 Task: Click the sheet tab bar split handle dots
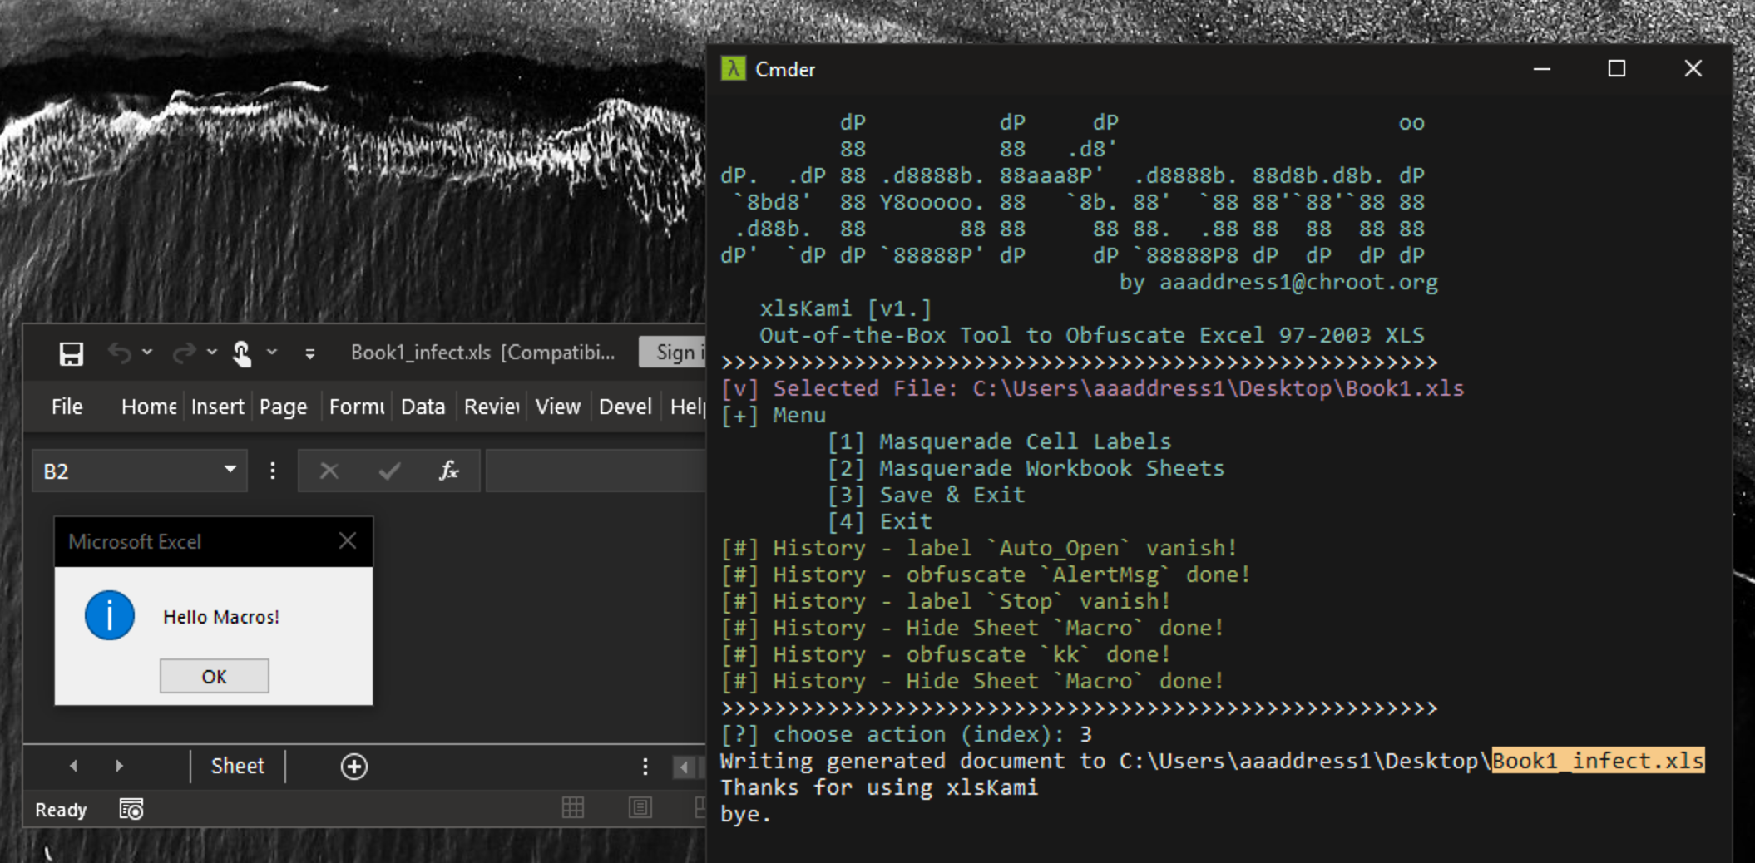645,767
